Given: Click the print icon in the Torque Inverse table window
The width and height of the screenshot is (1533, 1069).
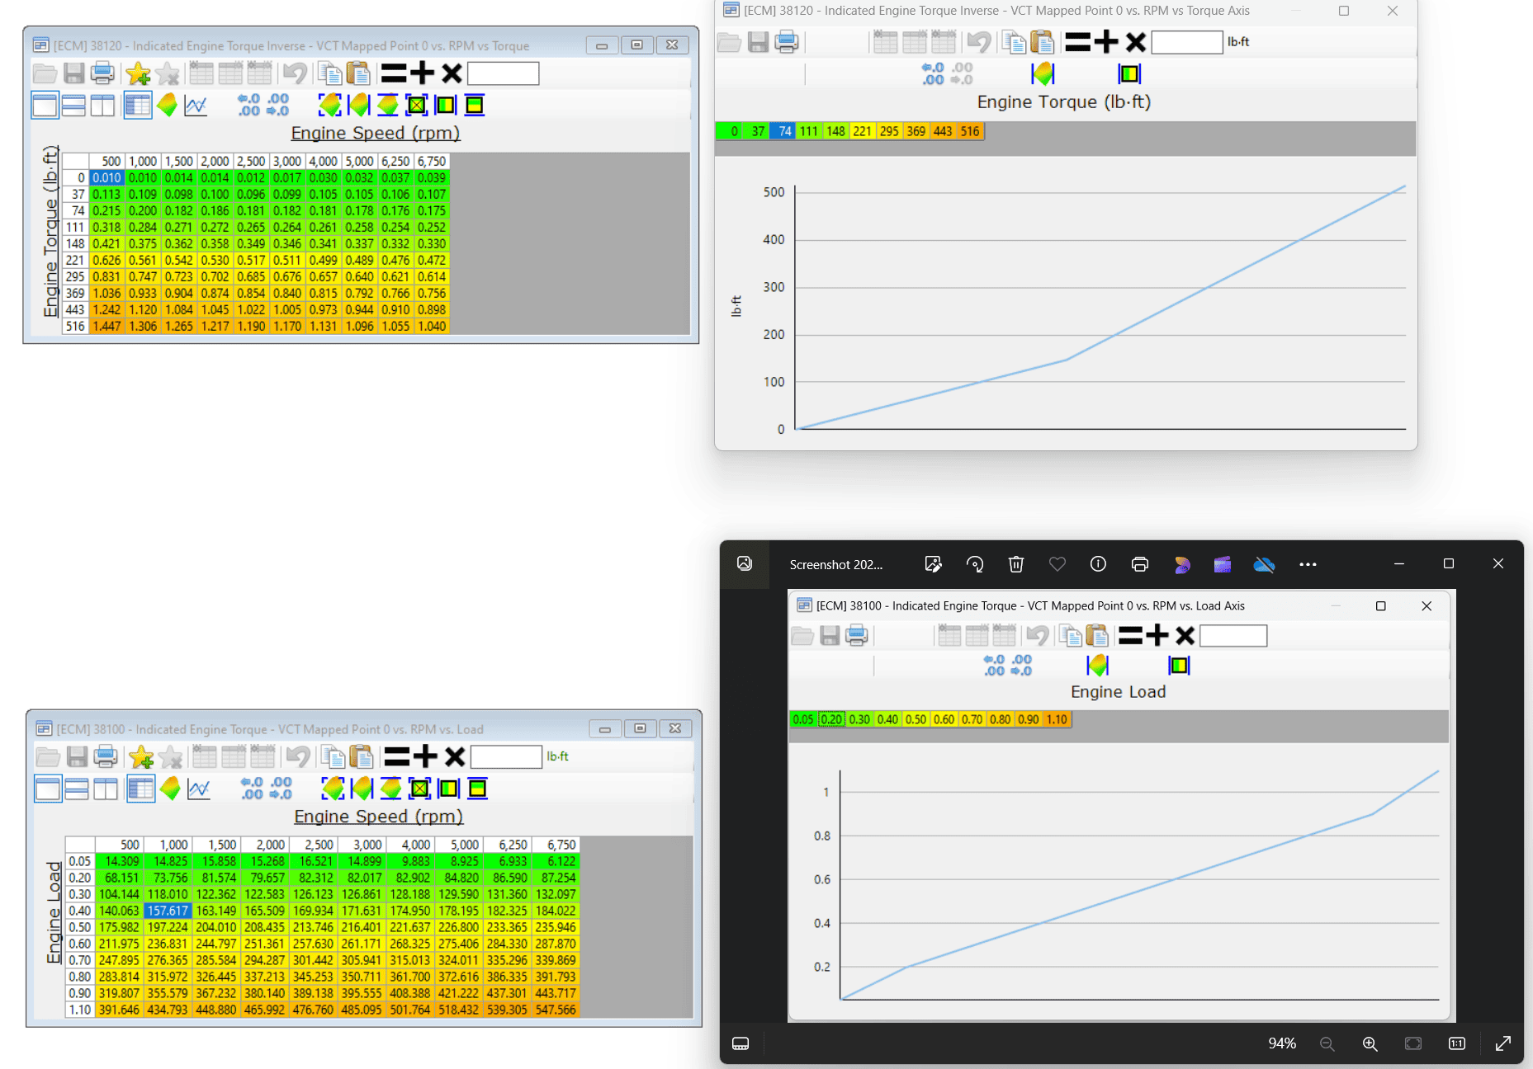Looking at the screenshot, I should click(x=102, y=73).
